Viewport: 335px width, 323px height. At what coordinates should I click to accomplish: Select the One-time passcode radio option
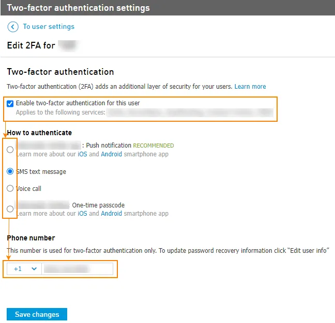(10, 209)
